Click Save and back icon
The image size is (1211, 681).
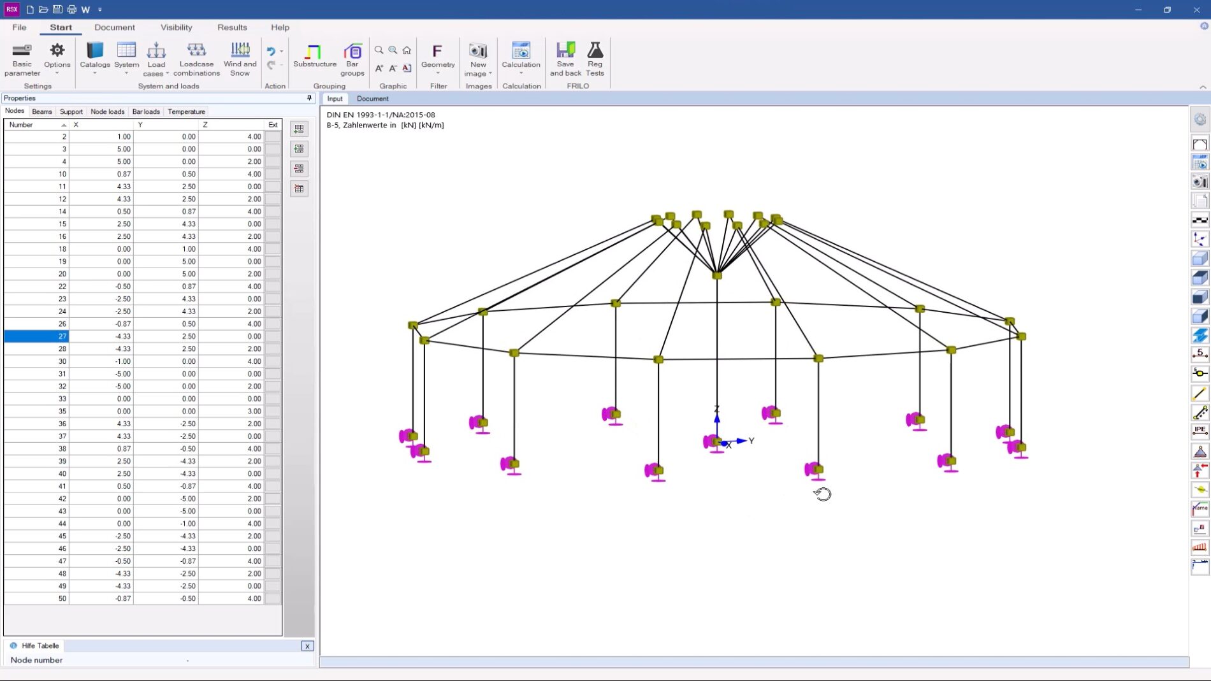[x=565, y=59]
